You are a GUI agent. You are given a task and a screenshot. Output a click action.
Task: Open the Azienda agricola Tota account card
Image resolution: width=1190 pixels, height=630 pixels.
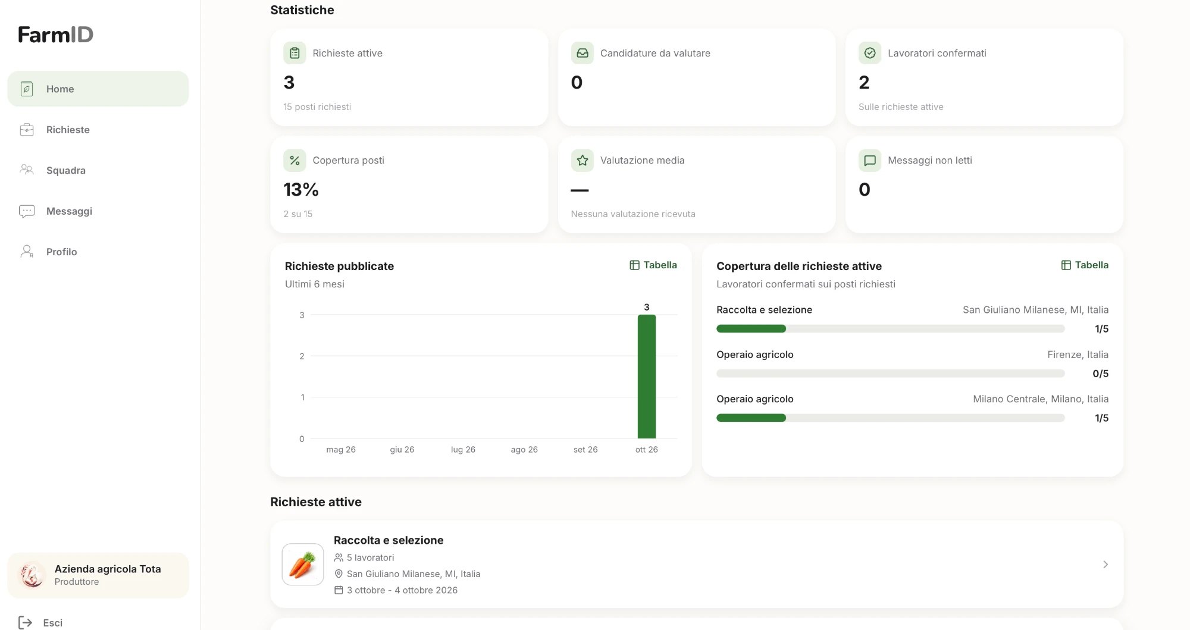pyautogui.click(x=98, y=575)
